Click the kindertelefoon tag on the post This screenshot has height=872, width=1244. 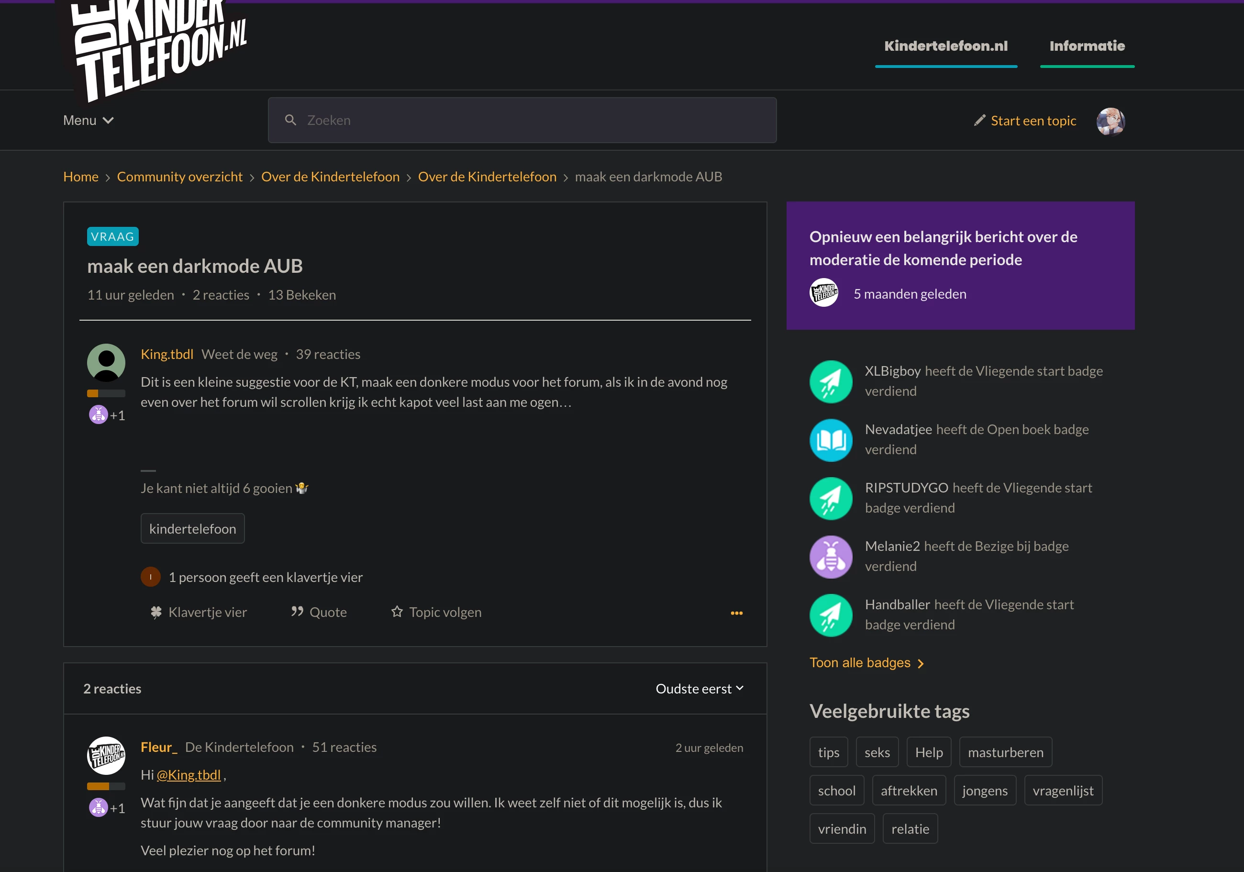point(192,529)
